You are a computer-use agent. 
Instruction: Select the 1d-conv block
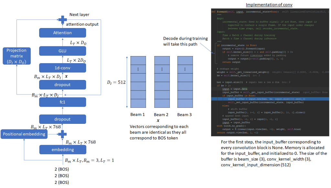(x=62, y=68)
